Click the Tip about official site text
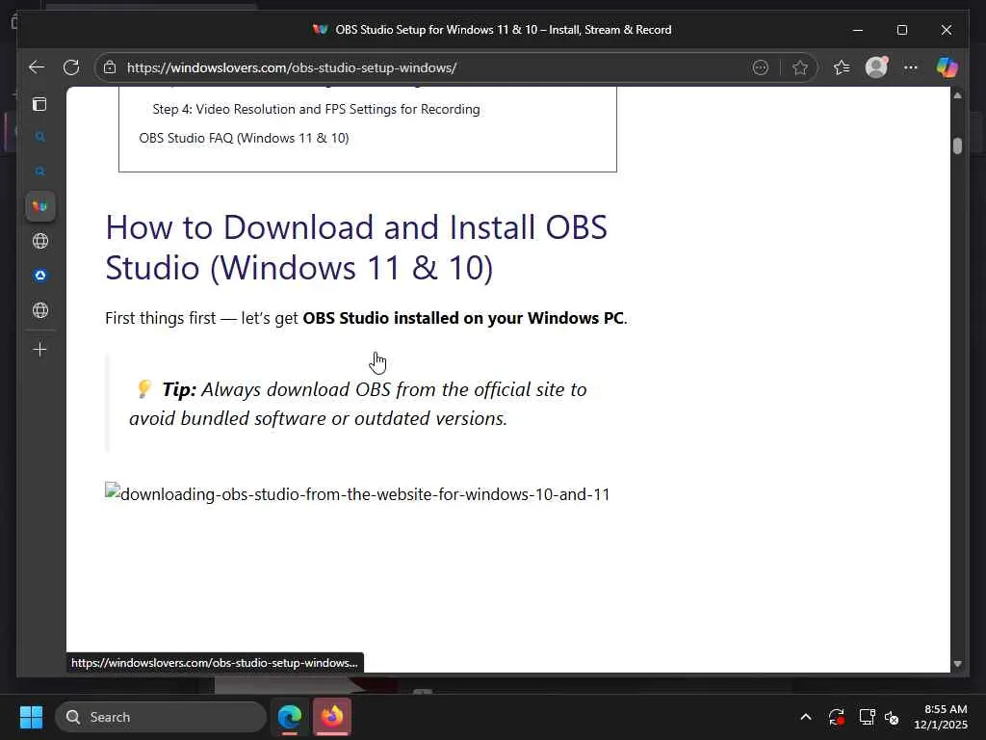986x740 pixels. click(x=358, y=404)
